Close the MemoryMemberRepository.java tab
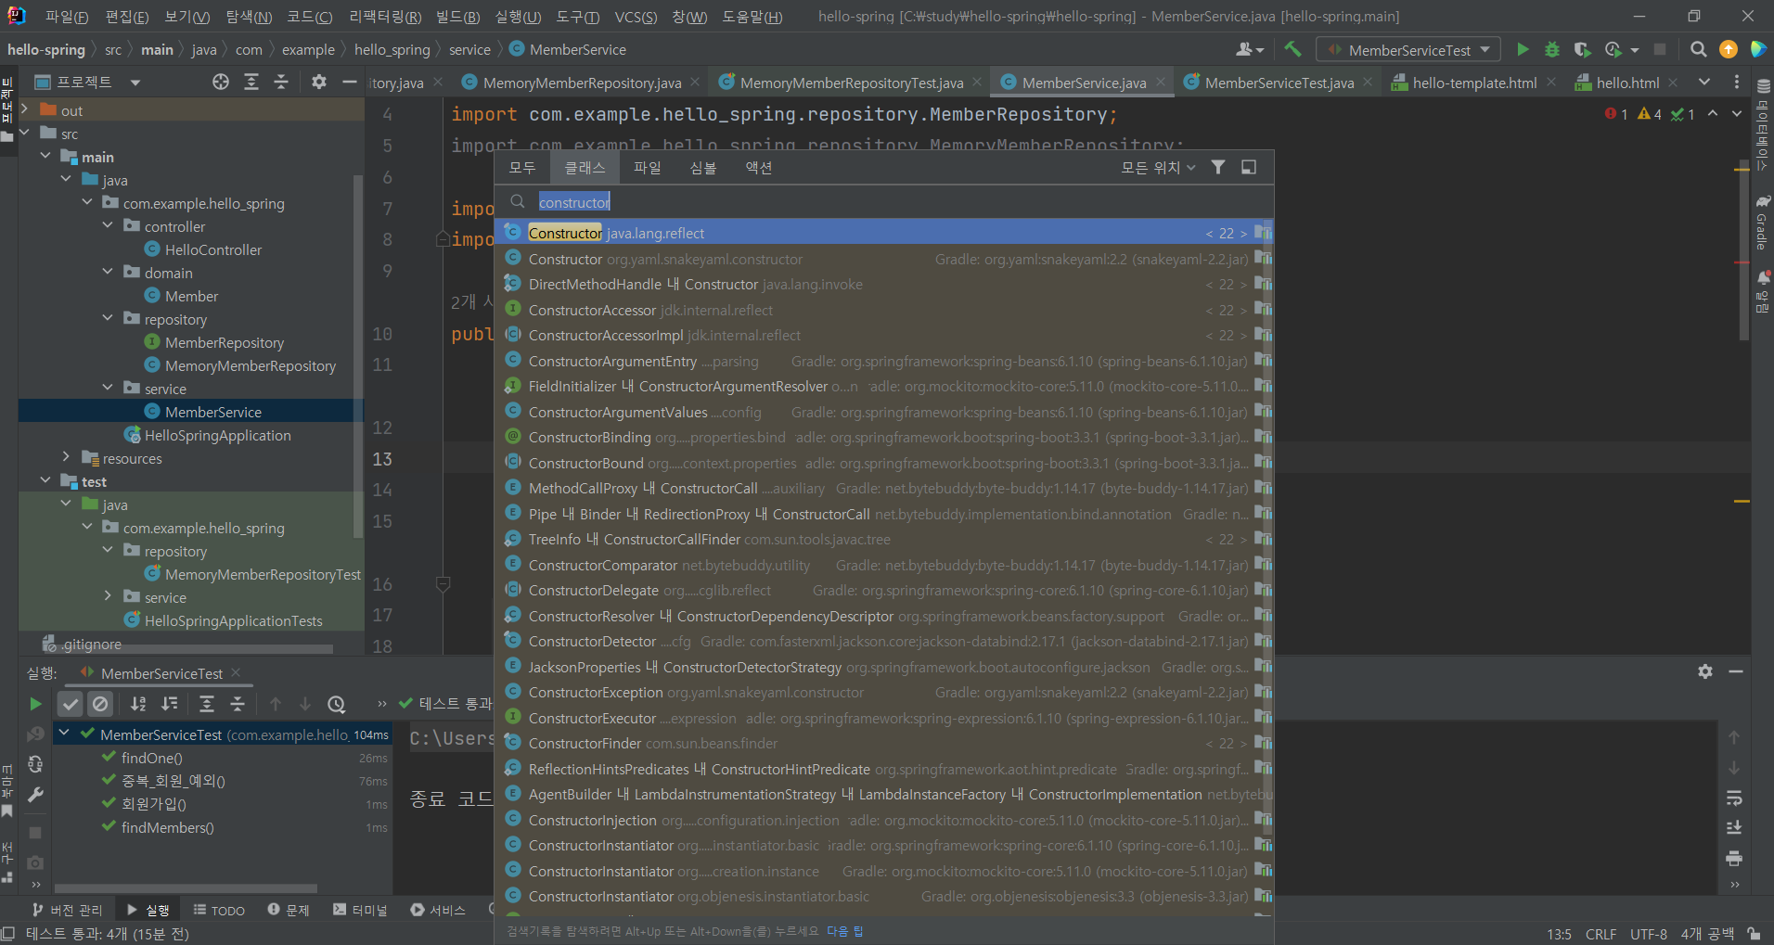 pyautogui.click(x=695, y=83)
